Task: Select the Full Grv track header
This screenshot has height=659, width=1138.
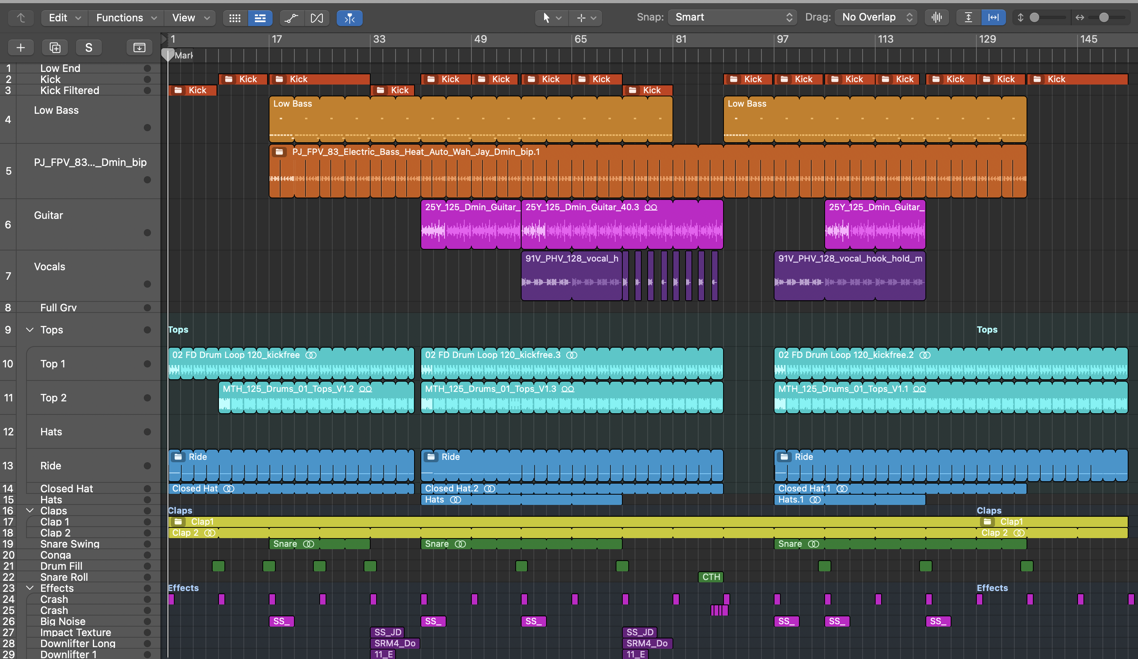Action: coord(80,308)
